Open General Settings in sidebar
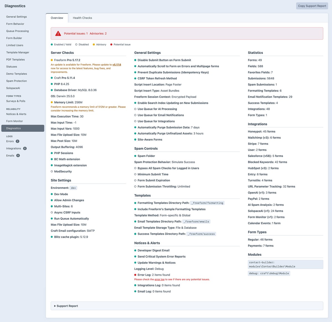 coord(17,17)
